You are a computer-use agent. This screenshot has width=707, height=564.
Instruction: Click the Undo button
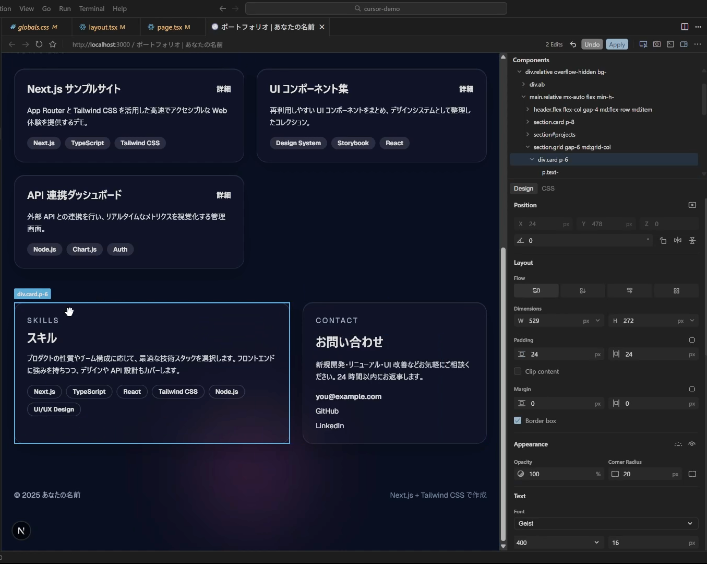(592, 44)
